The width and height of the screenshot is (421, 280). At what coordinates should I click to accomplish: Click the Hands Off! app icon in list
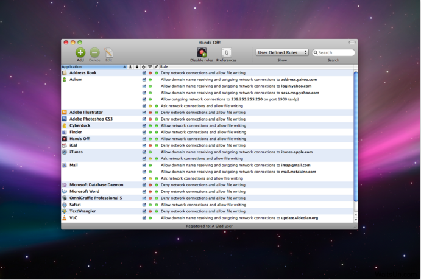tap(65, 139)
